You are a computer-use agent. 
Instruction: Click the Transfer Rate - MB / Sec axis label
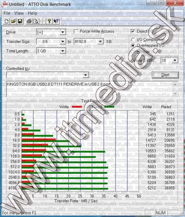click(76, 201)
